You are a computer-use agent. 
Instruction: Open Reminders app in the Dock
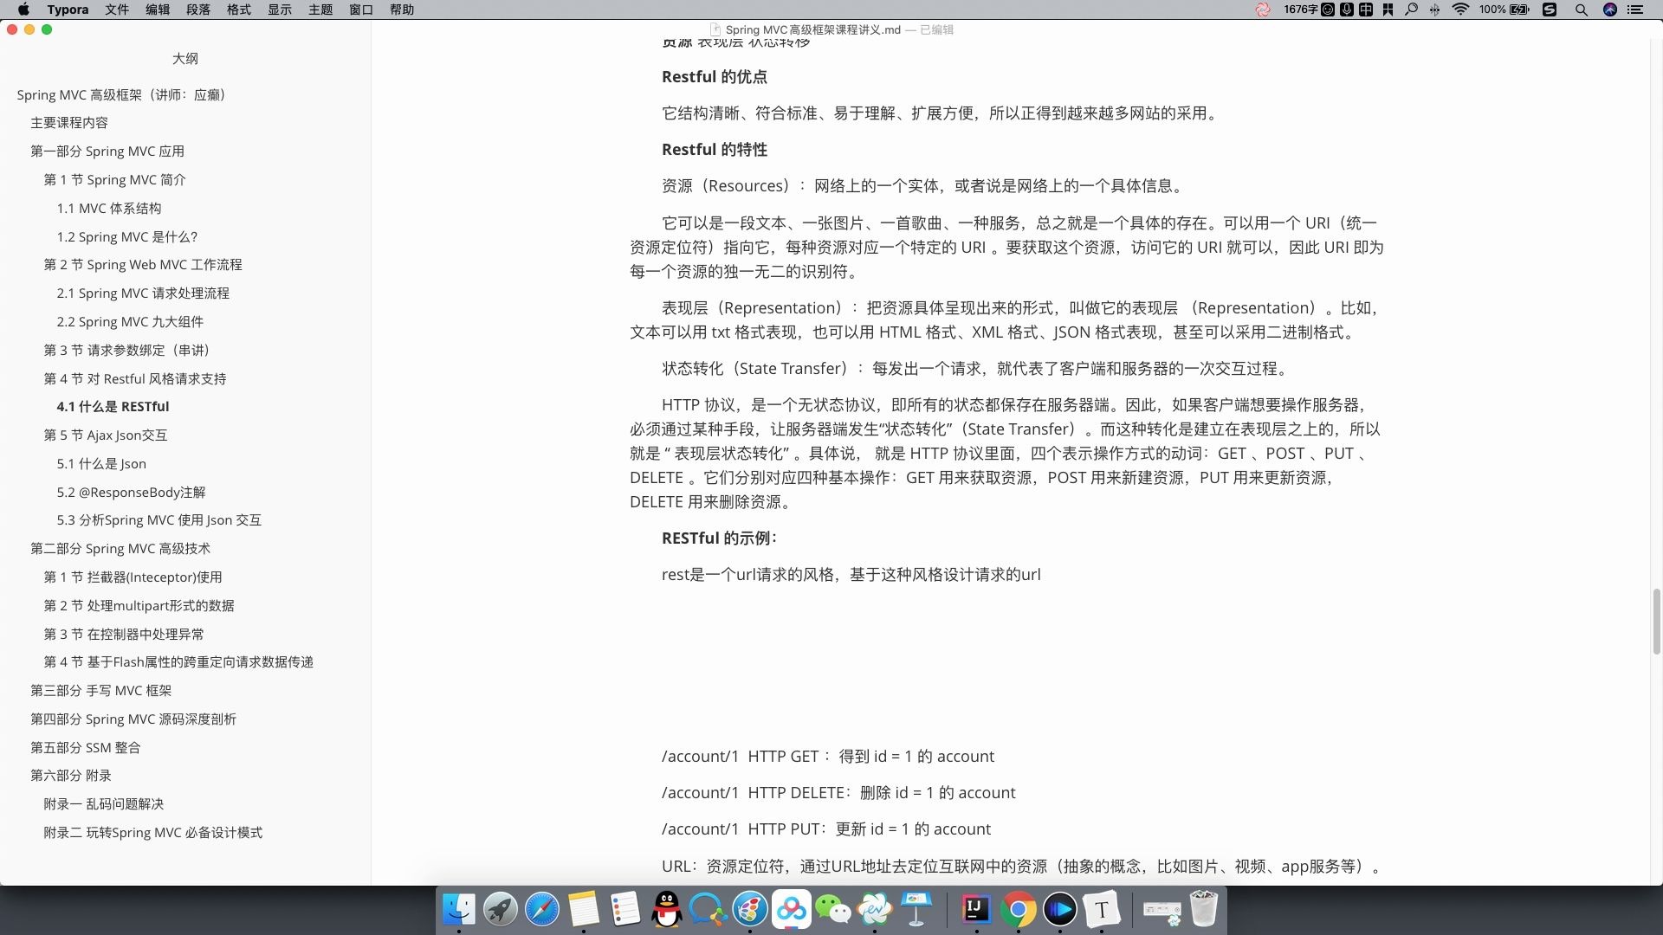point(625,910)
